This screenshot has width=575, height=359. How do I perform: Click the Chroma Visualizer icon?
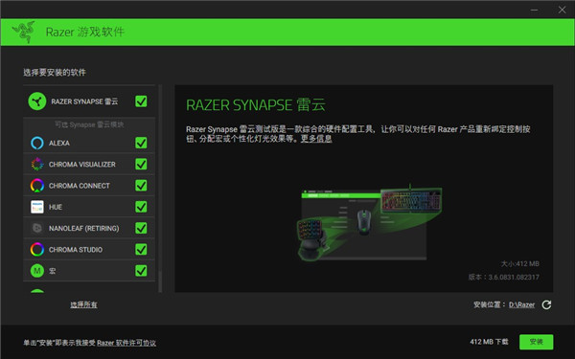37,164
